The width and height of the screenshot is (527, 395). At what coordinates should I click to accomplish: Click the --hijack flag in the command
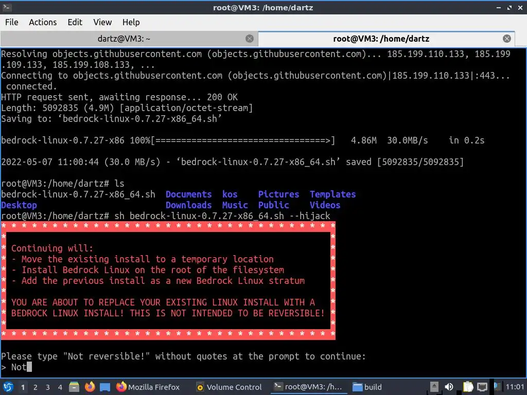pyautogui.click(x=309, y=216)
